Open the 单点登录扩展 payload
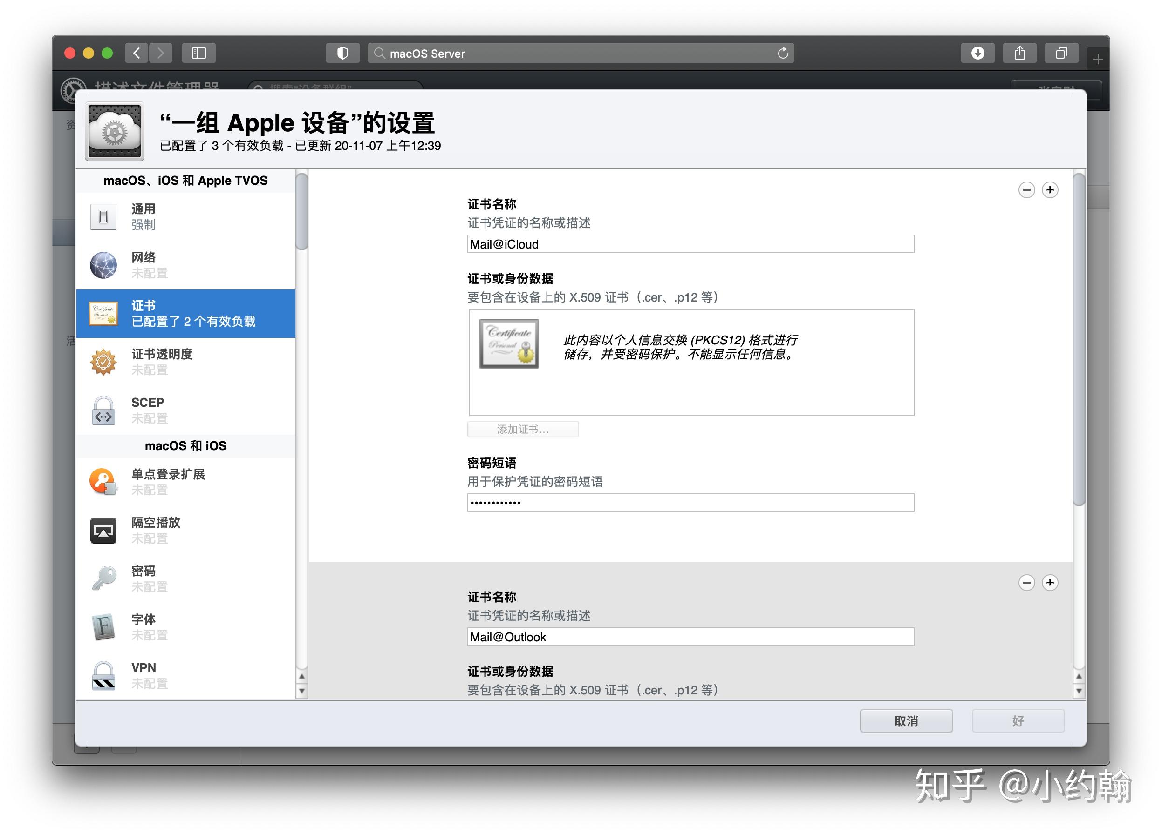This screenshot has height=834, width=1162. click(103, 482)
